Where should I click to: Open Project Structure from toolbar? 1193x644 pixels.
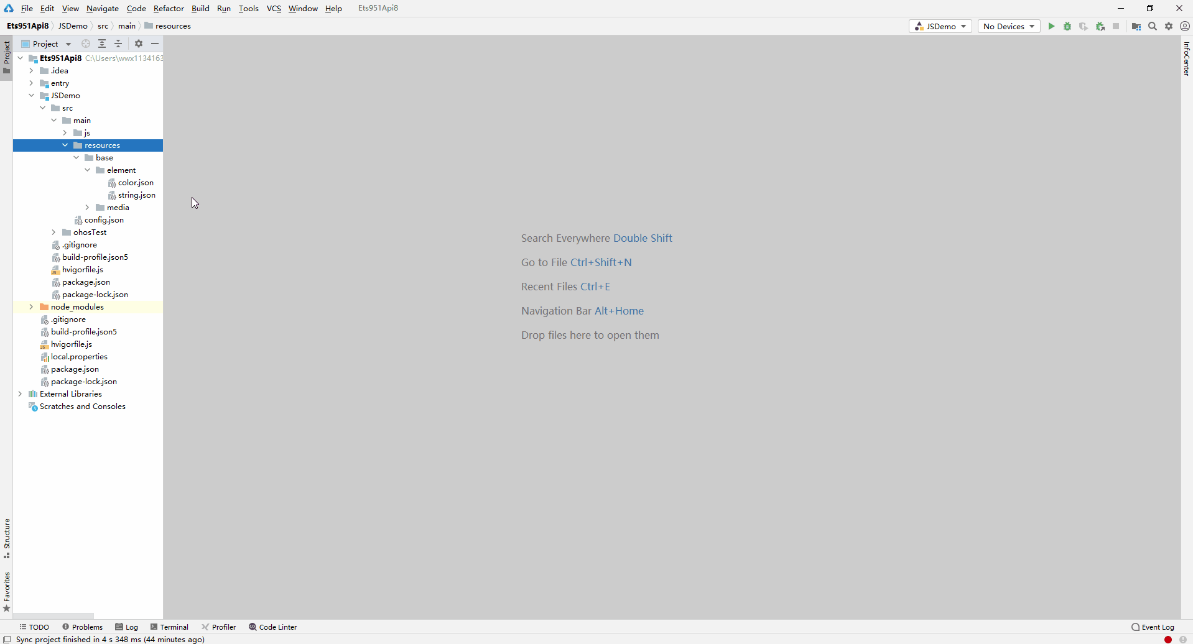(x=1136, y=26)
